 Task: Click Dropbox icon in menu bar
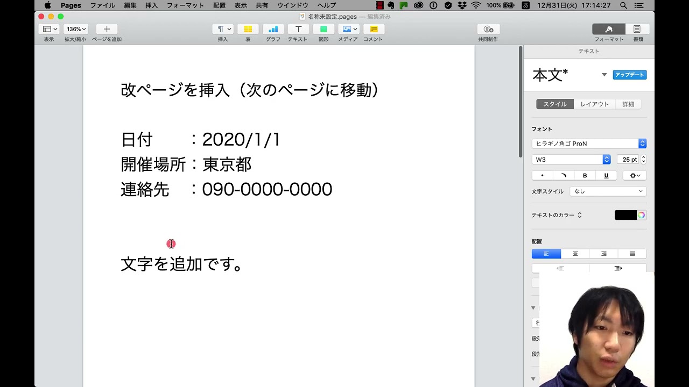point(462,5)
